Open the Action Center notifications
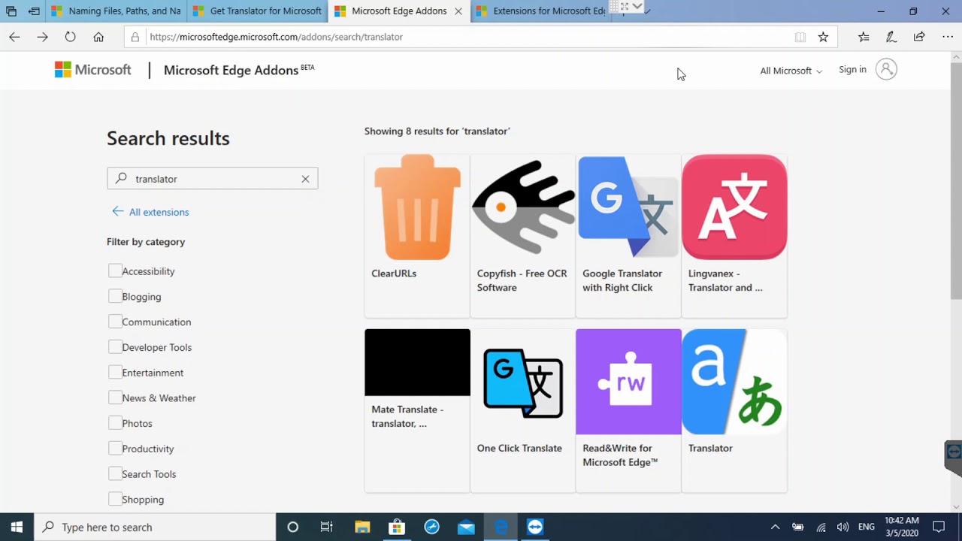Screen dimensions: 962x541 (x=939, y=527)
